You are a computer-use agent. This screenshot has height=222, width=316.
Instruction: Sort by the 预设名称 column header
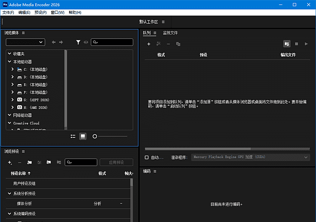pos(18,173)
